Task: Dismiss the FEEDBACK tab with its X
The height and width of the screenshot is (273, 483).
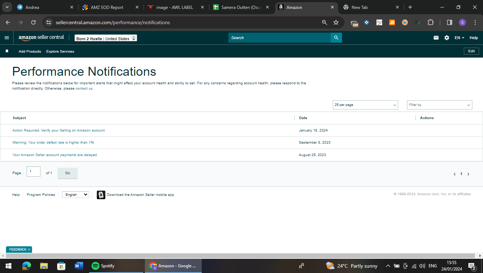Action: pos(29,250)
